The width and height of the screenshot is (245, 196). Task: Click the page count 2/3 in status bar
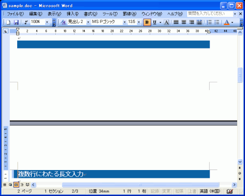point(75,191)
